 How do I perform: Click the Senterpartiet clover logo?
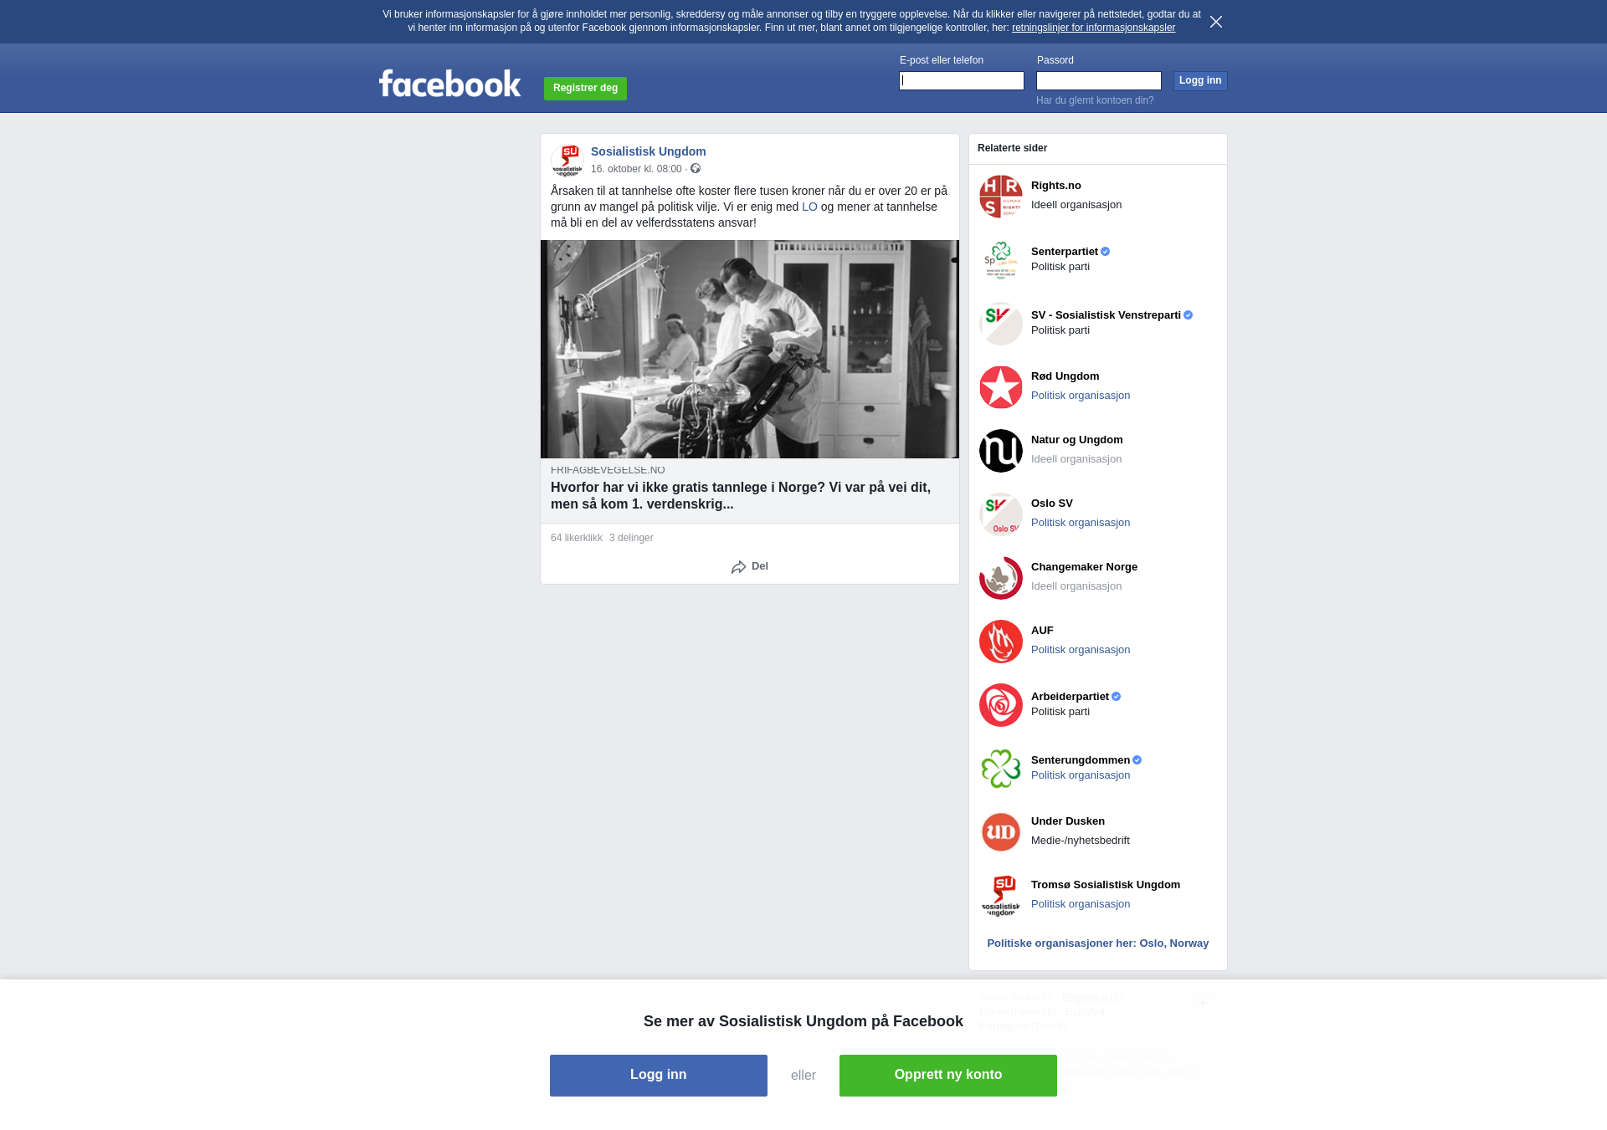1001,260
